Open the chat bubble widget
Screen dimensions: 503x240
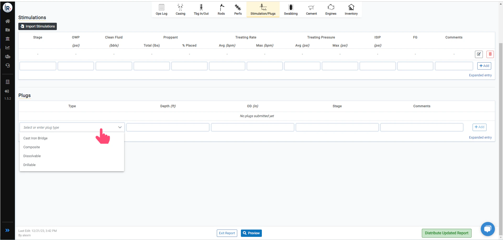(488, 229)
